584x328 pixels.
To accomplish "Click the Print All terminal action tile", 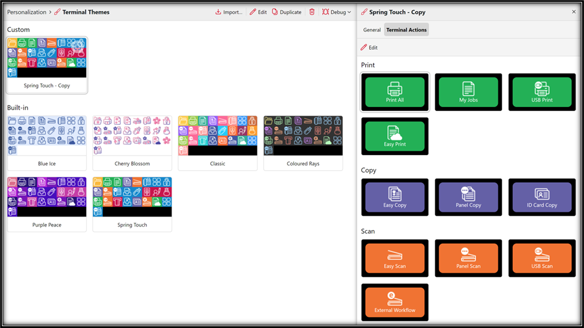I will point(395,92).
